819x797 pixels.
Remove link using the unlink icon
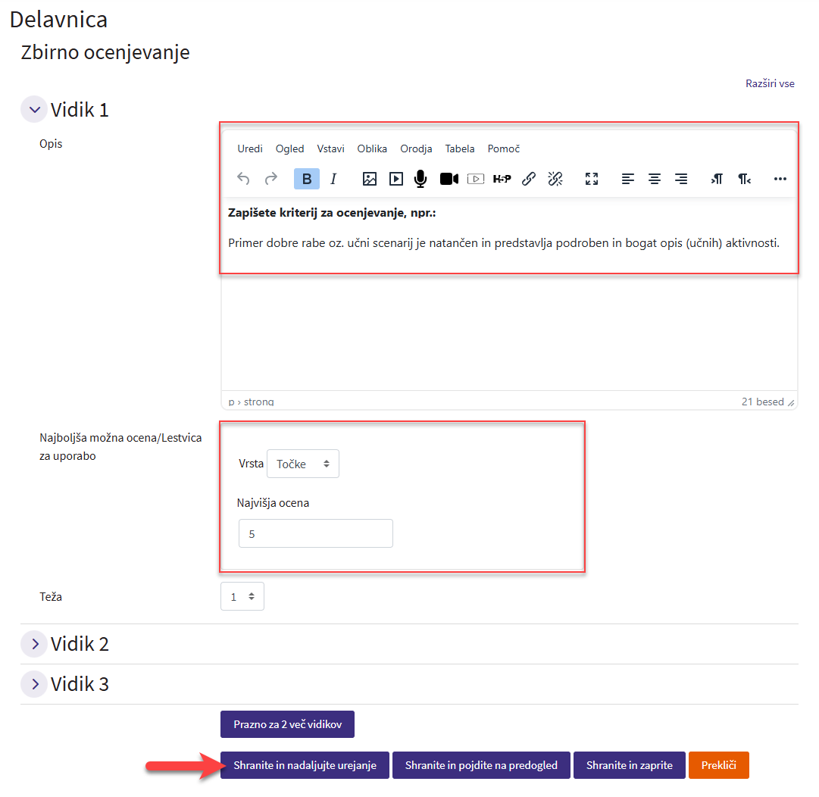point(555,179)
